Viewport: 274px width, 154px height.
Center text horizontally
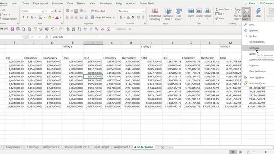tap(71, 17)
